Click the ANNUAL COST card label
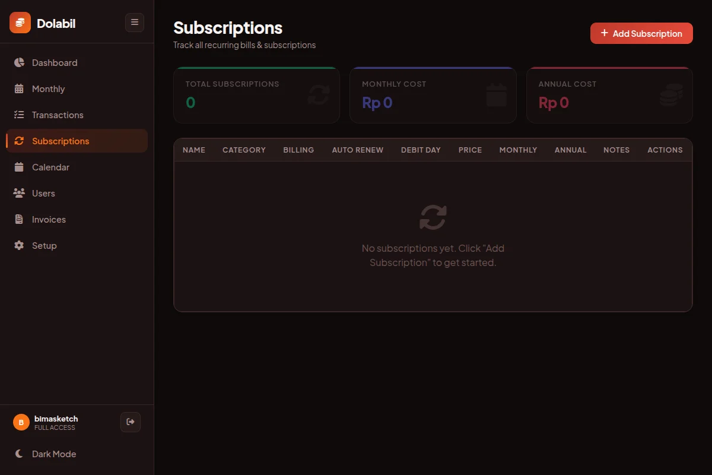The image size is (712, 475). pos(567,84)
